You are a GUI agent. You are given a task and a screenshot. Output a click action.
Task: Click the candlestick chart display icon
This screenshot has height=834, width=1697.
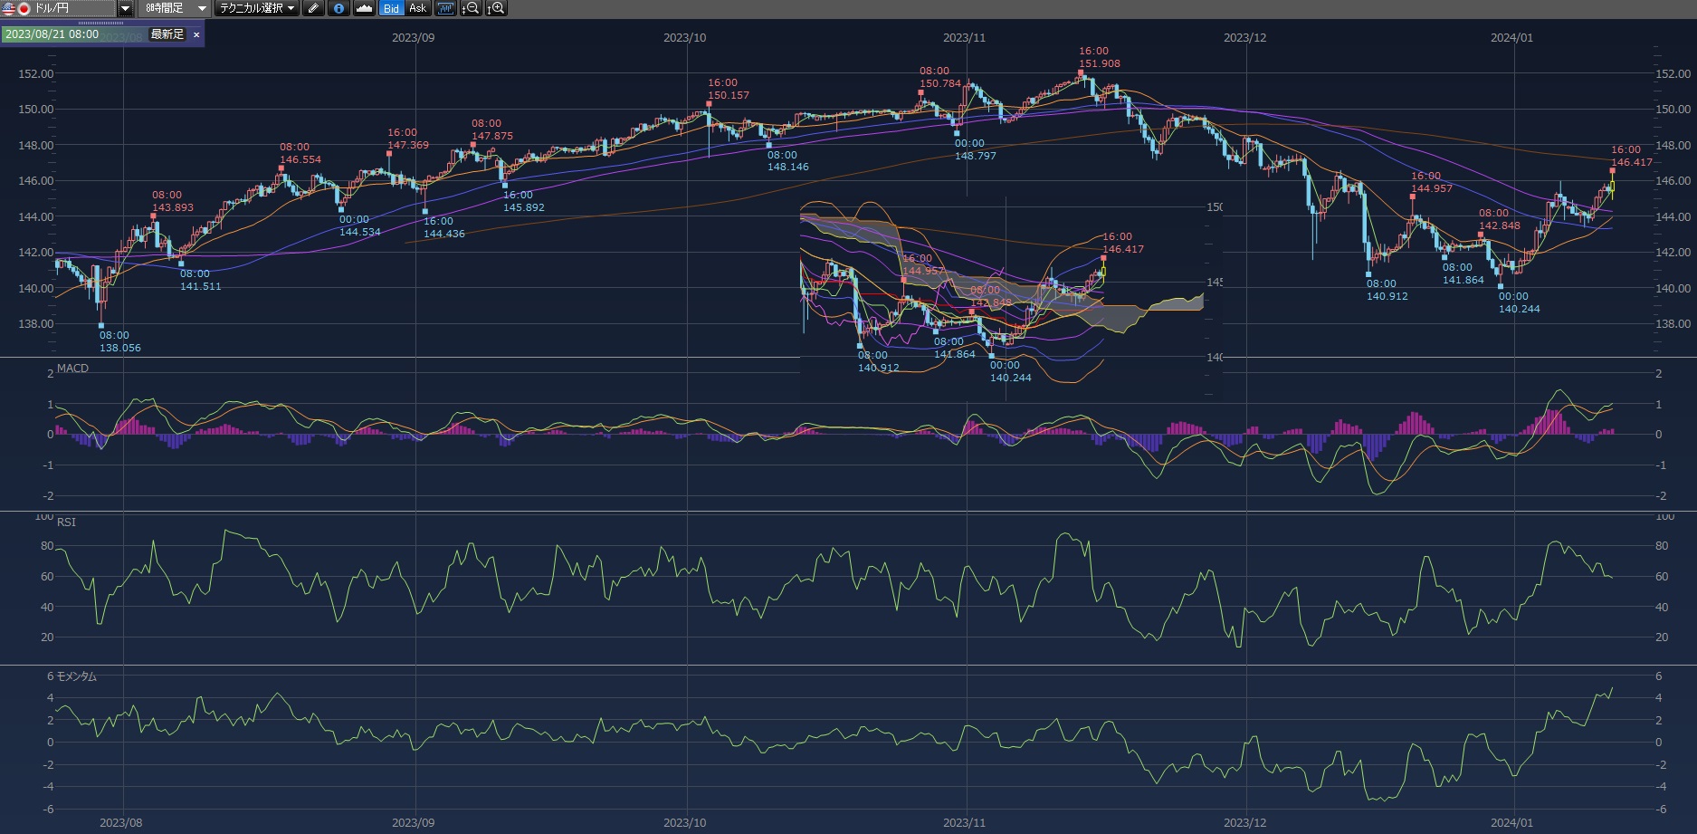click(x=444, y=8)
